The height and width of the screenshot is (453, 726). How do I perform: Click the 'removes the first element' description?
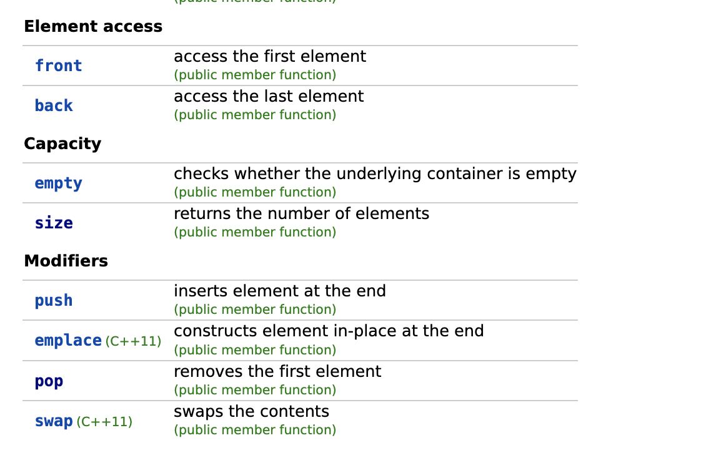277,371
